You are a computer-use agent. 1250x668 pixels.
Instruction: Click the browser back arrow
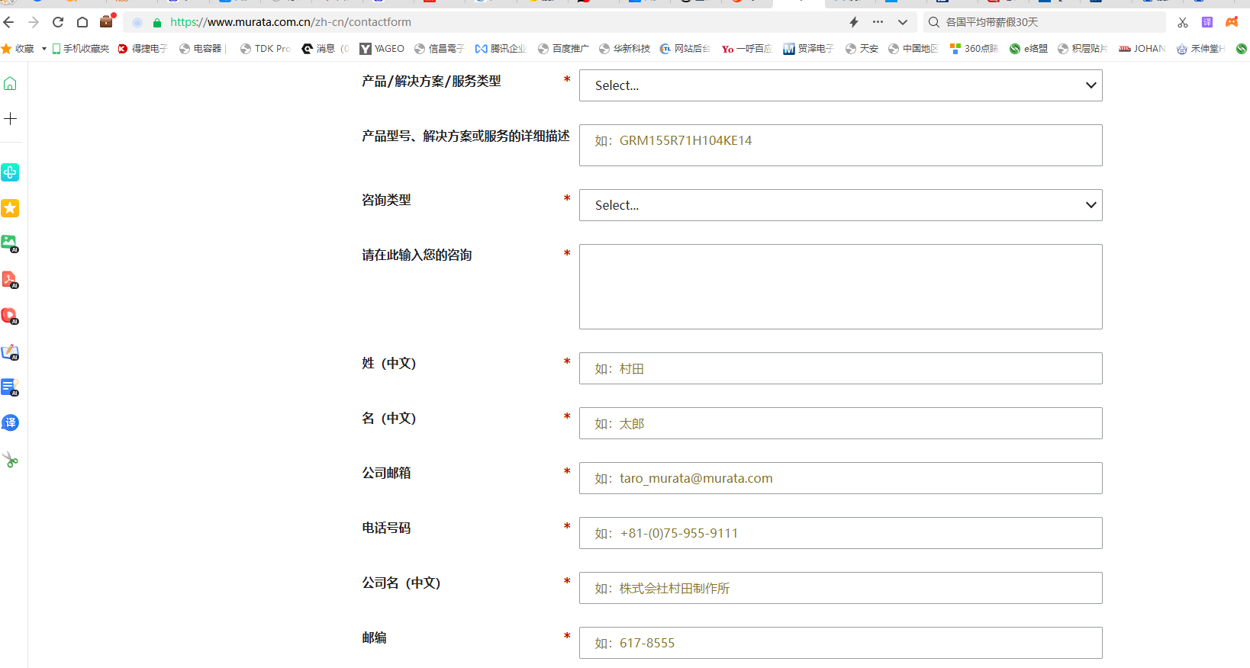point(9,22)
